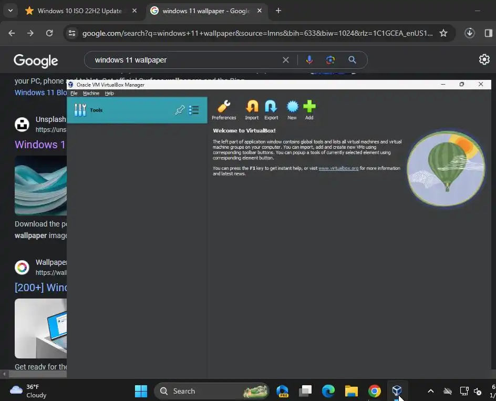Expand the Chrome tab search dropdown
Screen dimensions: 496x401
click(11, 11)
